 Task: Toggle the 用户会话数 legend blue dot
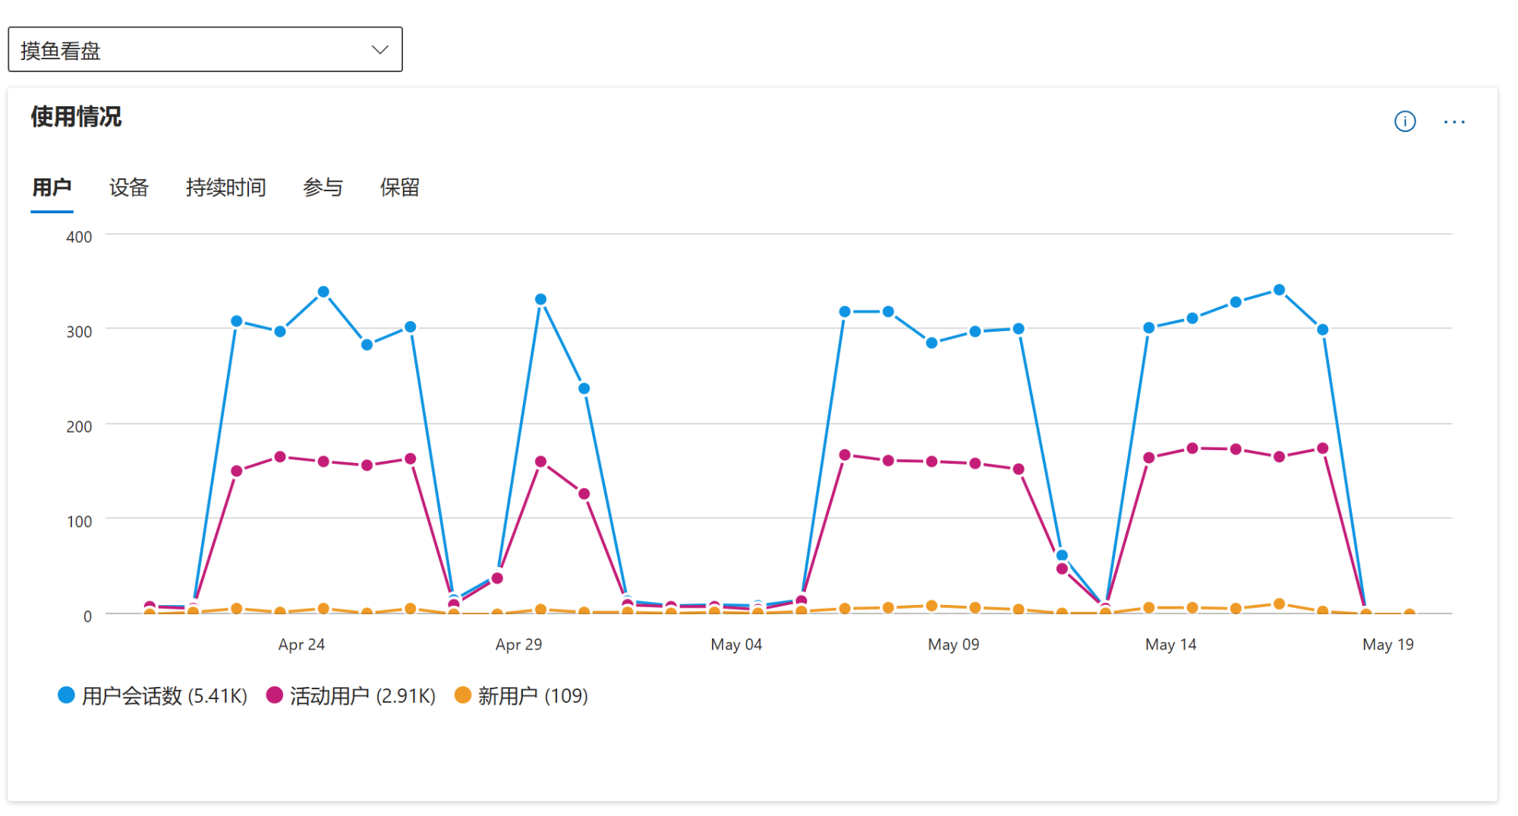pyautogui.click(x=67, y=695)
